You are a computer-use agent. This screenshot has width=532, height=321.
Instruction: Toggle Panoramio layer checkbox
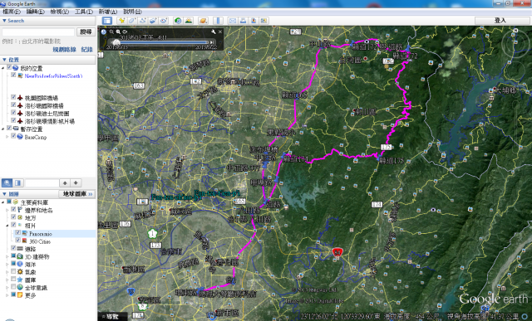tap(17, 233)
